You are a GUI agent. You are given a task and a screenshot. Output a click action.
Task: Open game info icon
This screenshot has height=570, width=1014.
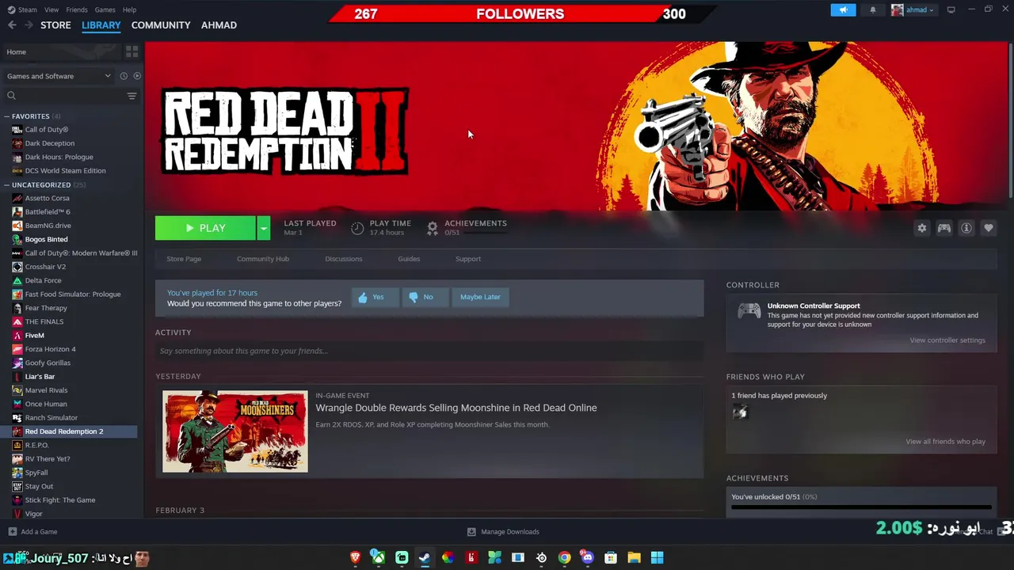(x=966, y=228)
